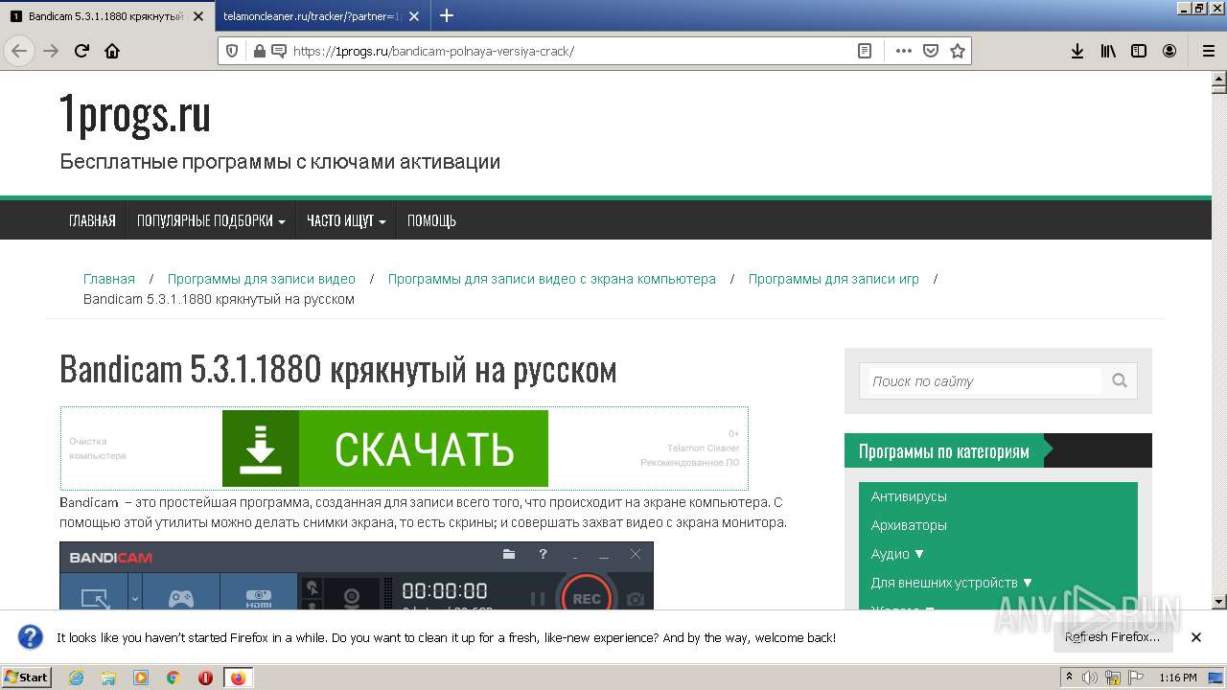
Task: Bookmark this page with the star
Action: (x=958, y=52)
